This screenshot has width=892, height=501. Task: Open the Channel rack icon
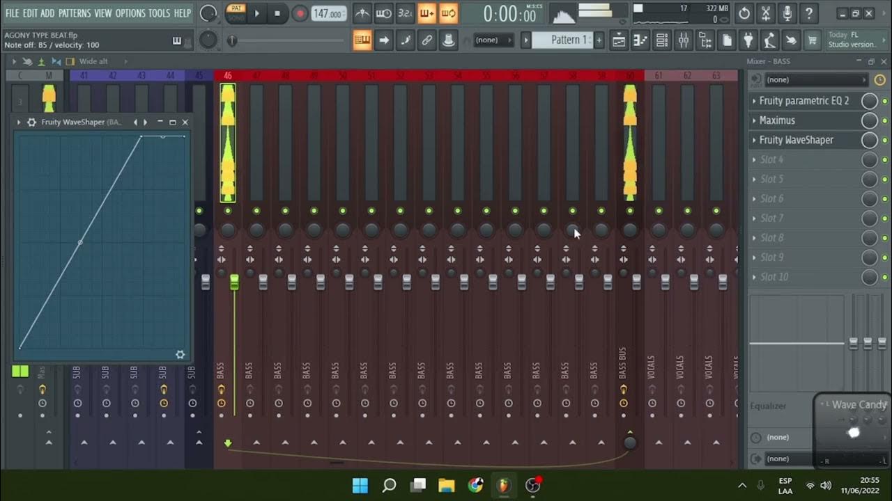coord(662,40)
